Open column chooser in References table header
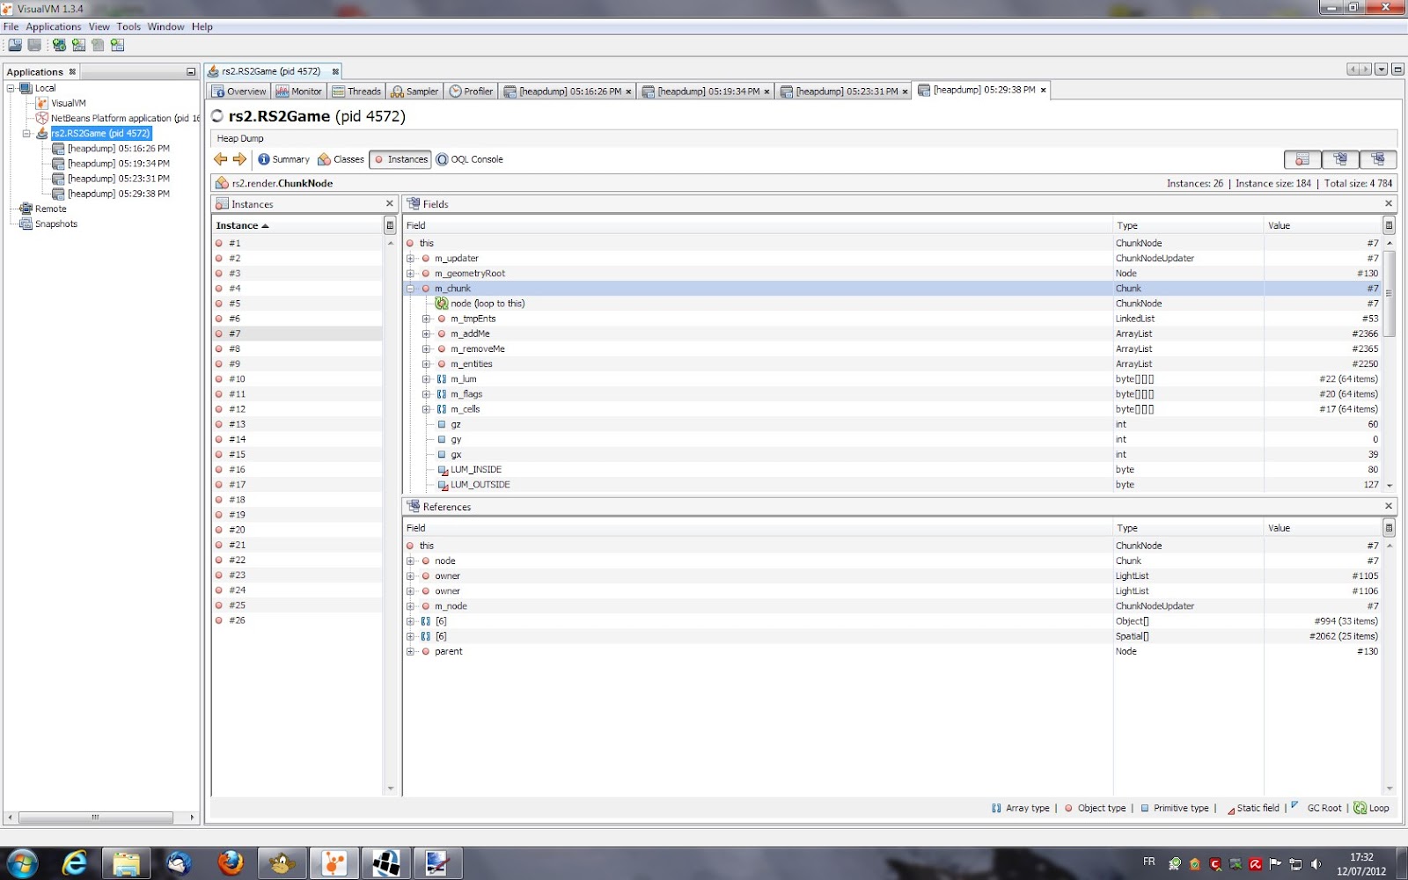Screen dimensions: 1408x880 click(x=1390, y=528)
